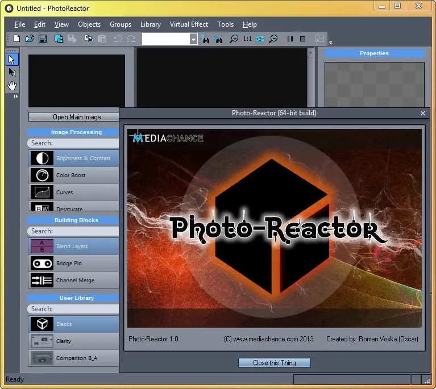Zoom out with magnifier minus icon
Viewport: 436px width, 389px height.
click(273, 39)
